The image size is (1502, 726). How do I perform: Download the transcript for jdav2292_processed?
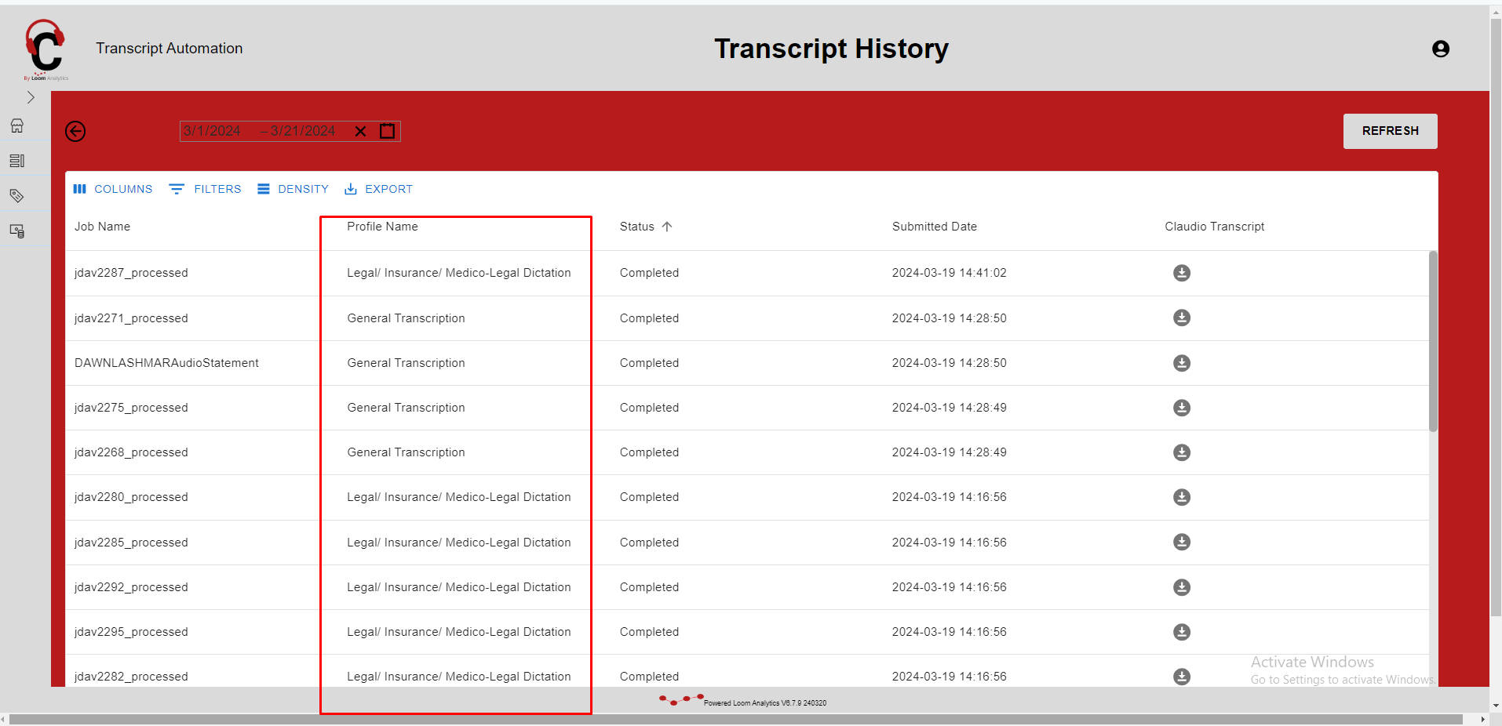click(1182, 587)
